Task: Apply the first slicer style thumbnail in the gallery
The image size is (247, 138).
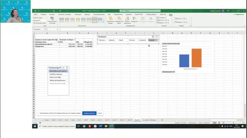Action: (62, 20)
